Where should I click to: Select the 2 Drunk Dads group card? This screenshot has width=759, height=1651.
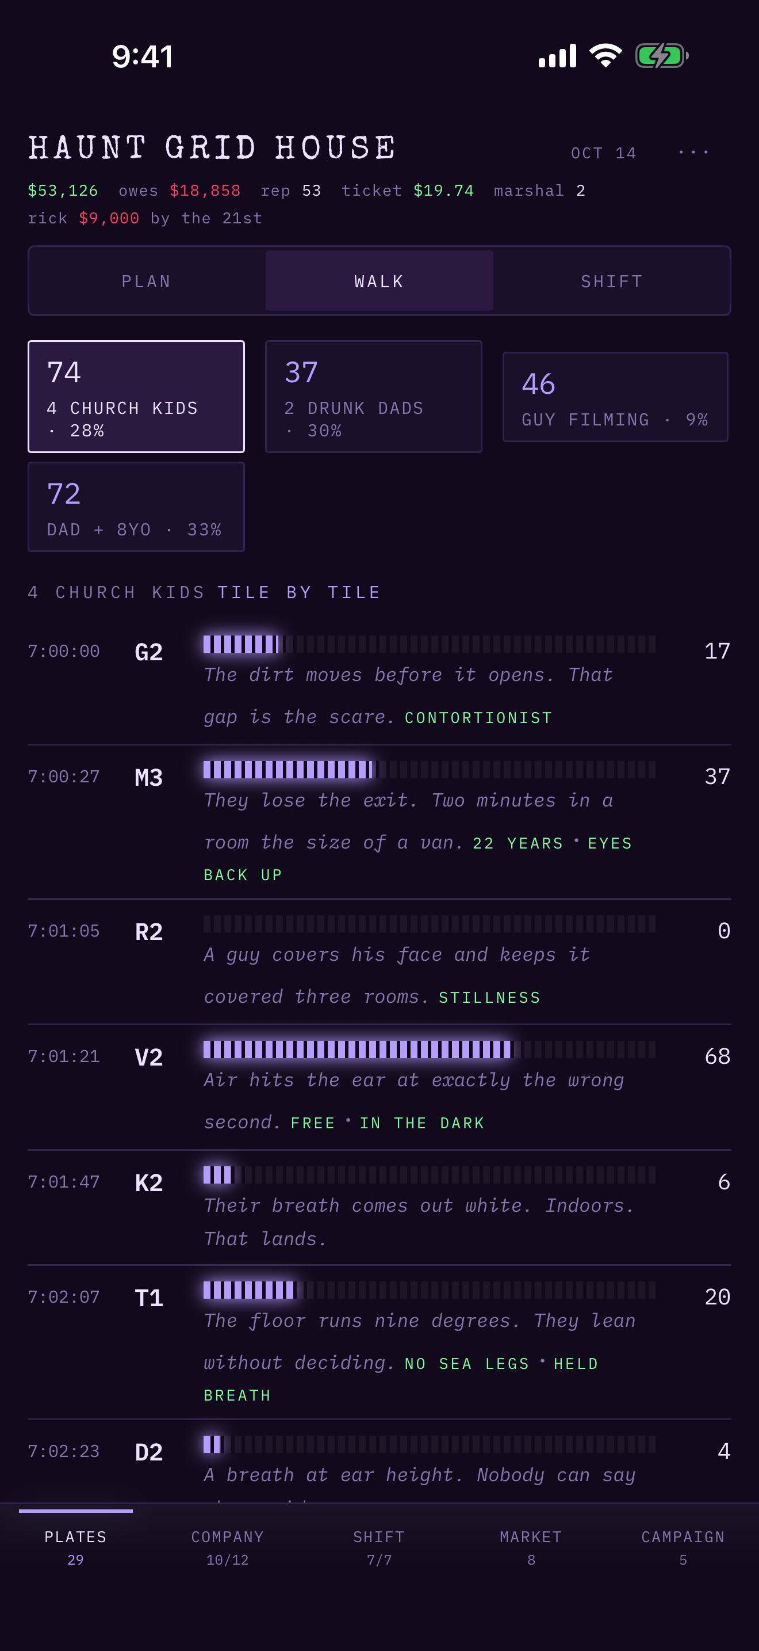tap(374, 397)
